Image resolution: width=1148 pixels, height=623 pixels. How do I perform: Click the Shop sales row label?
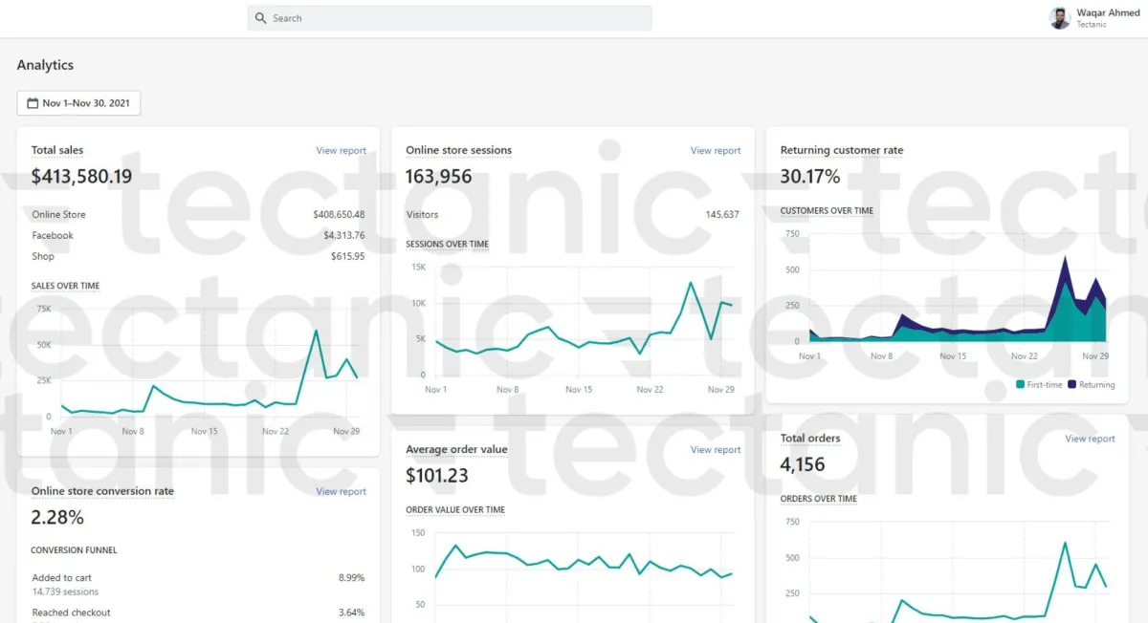43,257
